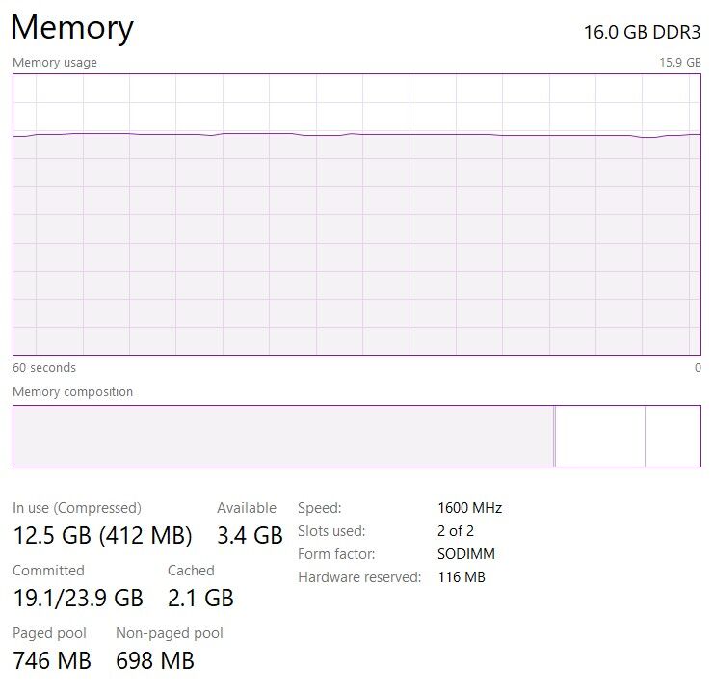
Task: Click the Slots used 2 of 2 value
Action: [456, 531]
